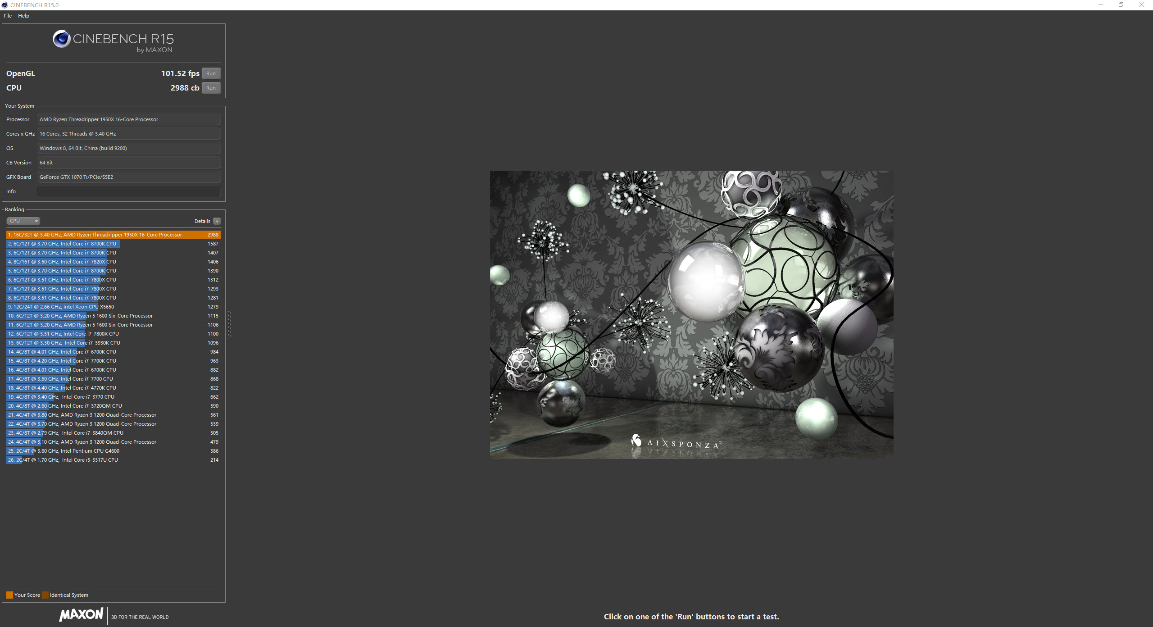The height and width of the screenshot is (627, 1153).
Task: Run the OpenGL benchmark test
Action: 211,73
